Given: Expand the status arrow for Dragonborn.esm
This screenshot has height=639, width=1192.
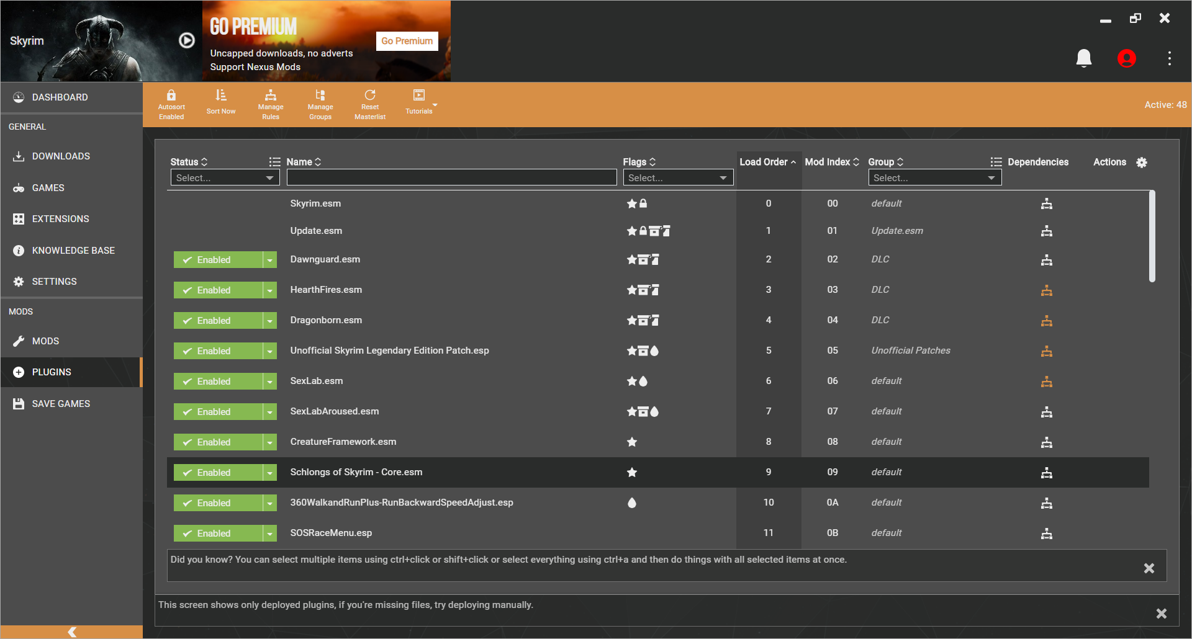Looking at the screenshot, I should 270,321.
